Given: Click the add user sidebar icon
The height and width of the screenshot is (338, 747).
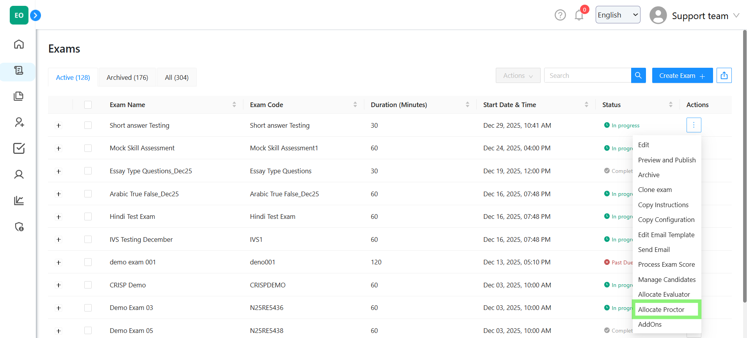Looking at the screenshot, I should point(19,122).
